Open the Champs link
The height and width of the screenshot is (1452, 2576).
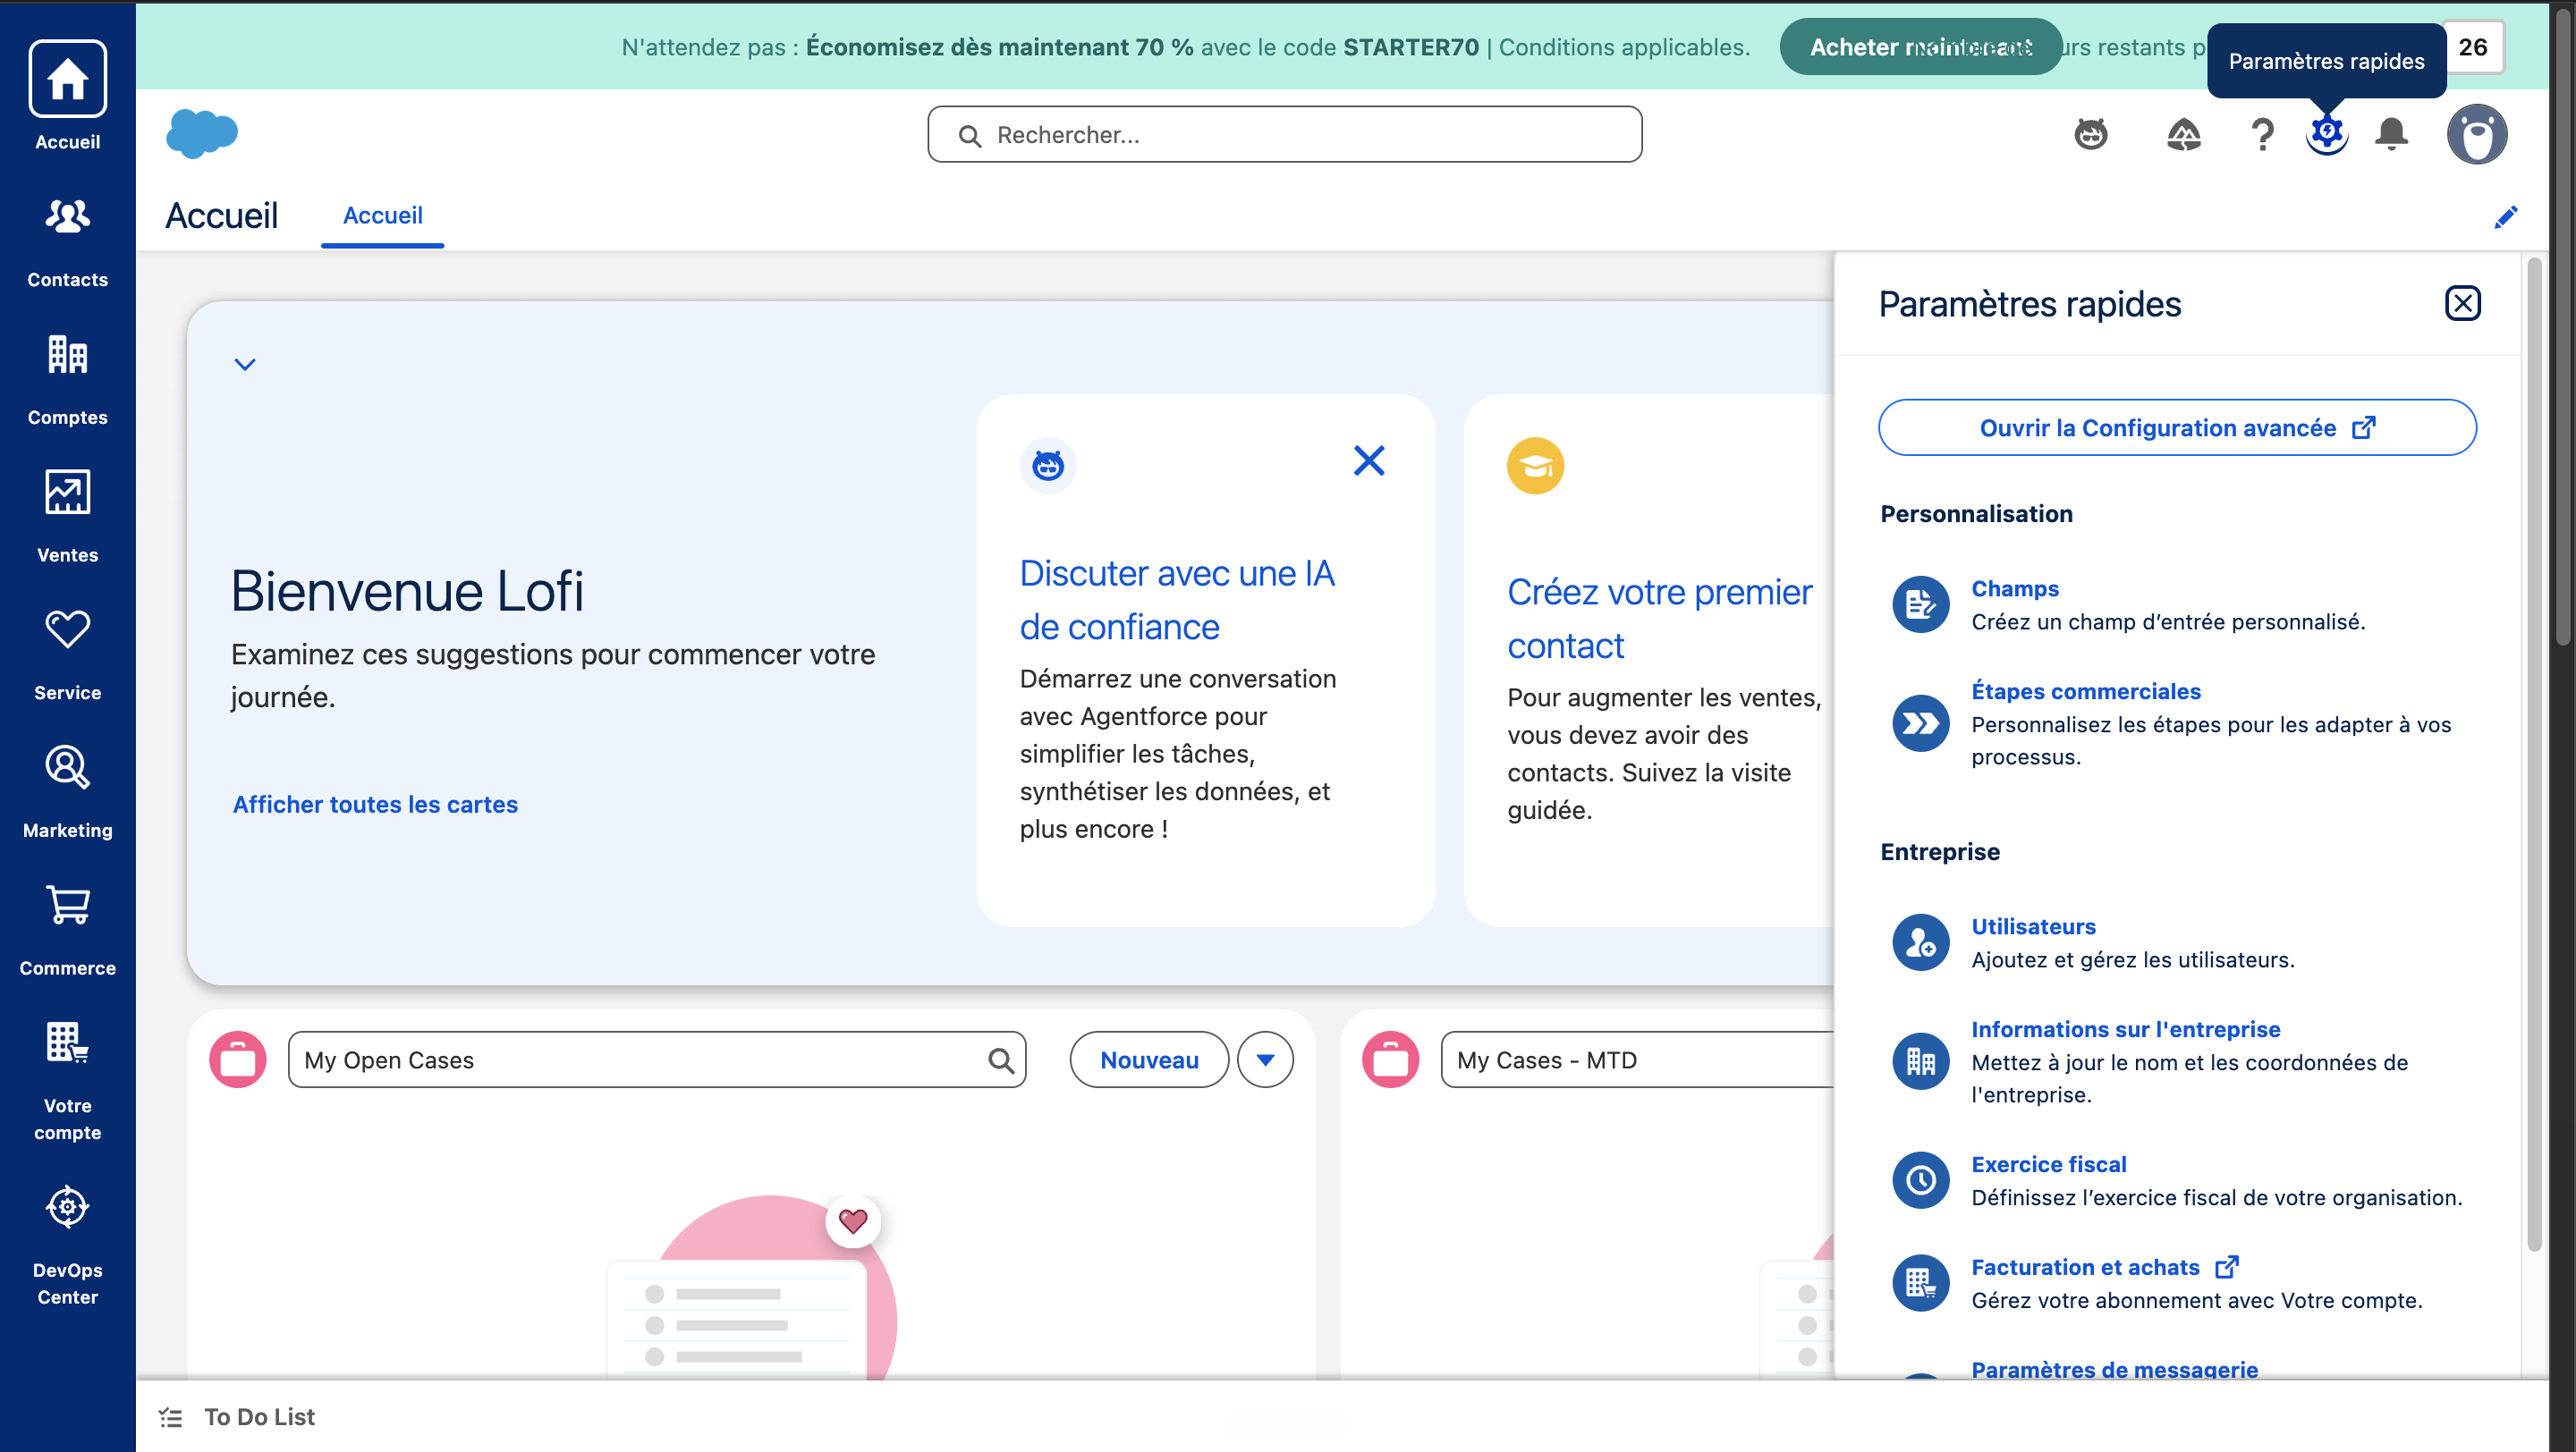click(2014, 587)
